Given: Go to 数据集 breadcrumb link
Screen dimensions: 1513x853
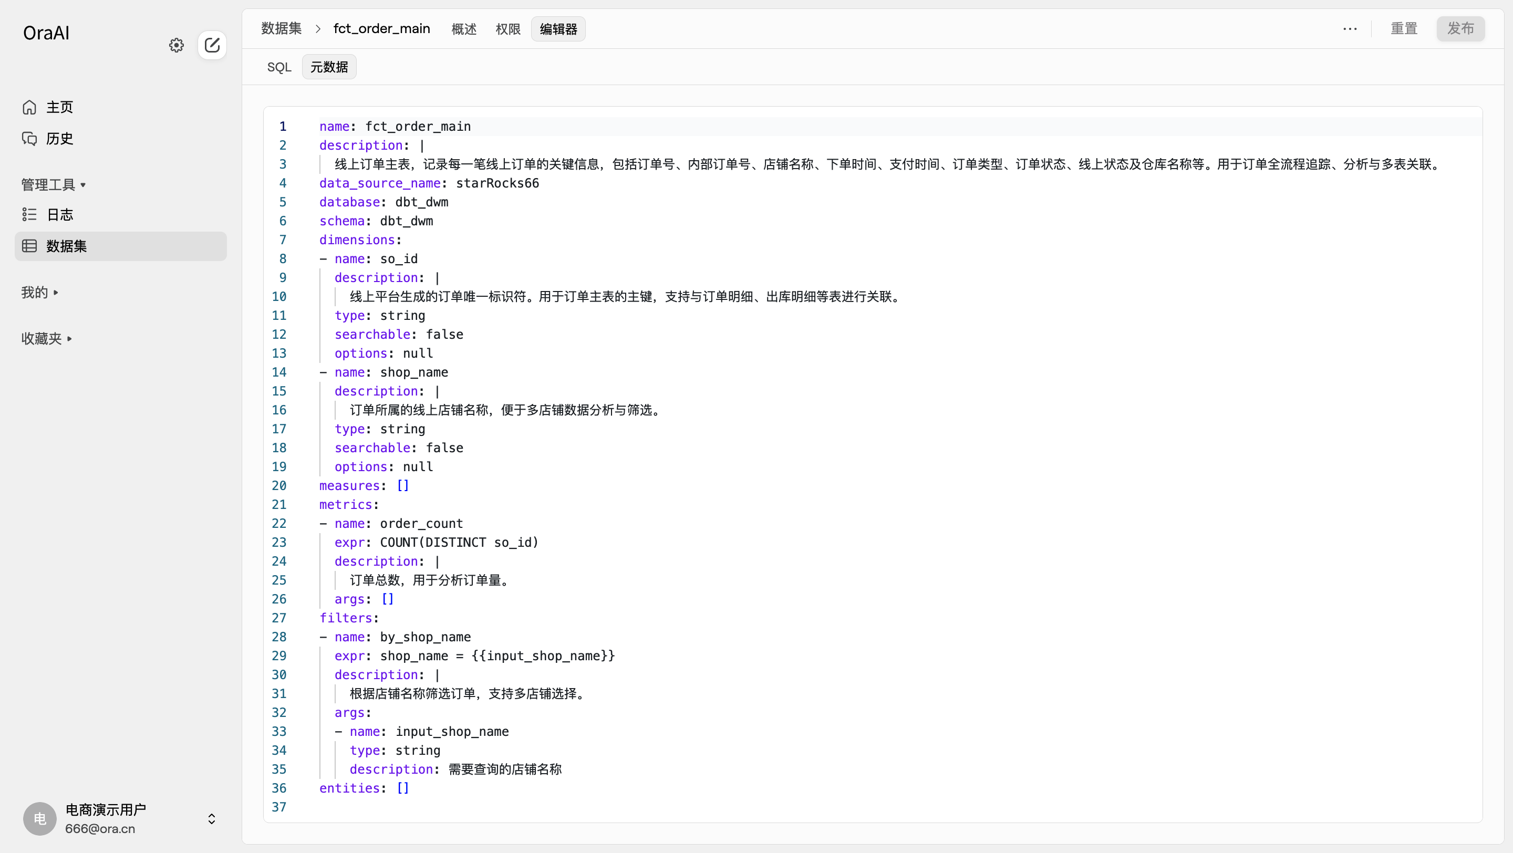Looking at the screenshot, I should coord(282,29).
